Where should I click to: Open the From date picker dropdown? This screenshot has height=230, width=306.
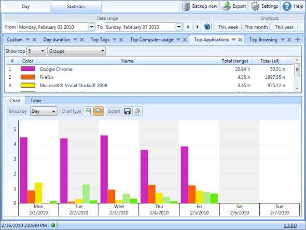click(x=91, y=27)
